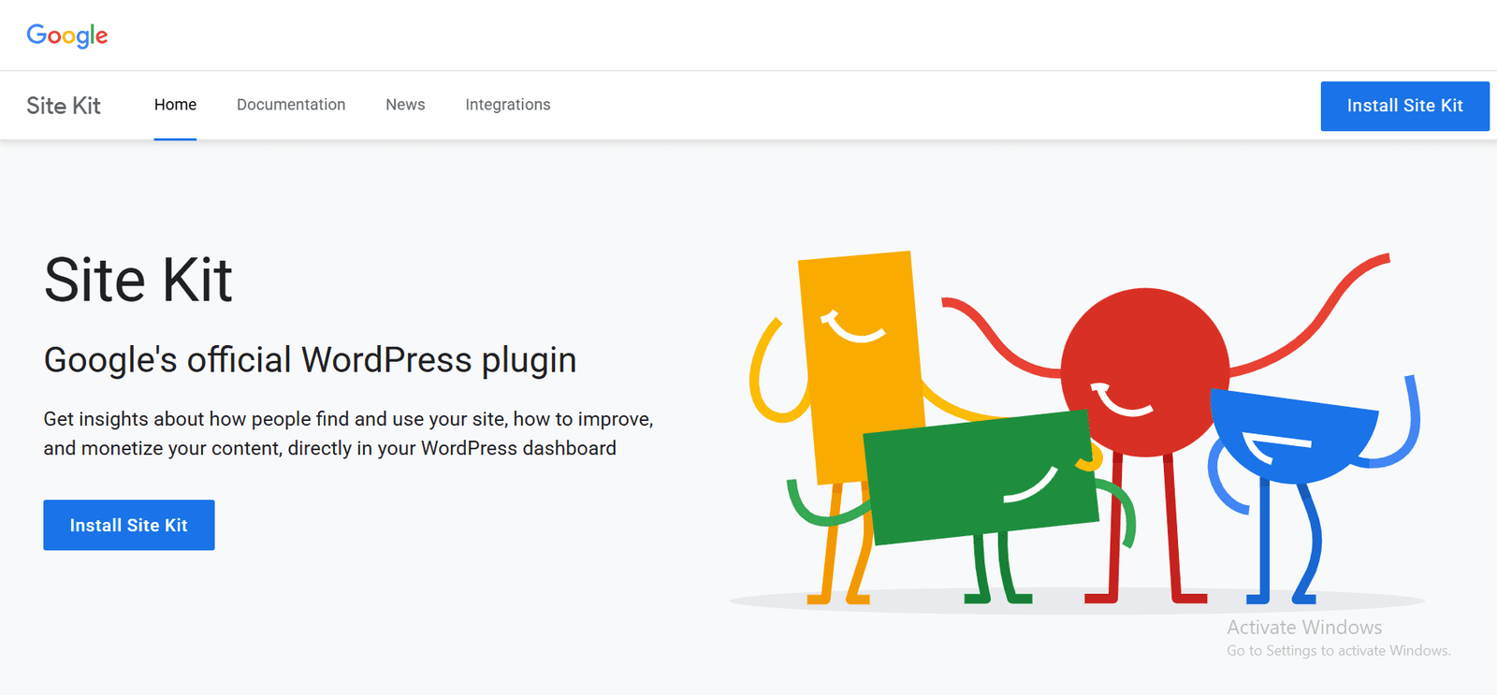Open the Documentation tab
Image resolution: width=1497 pixels, height=695 pixels.
pos(291,105)
